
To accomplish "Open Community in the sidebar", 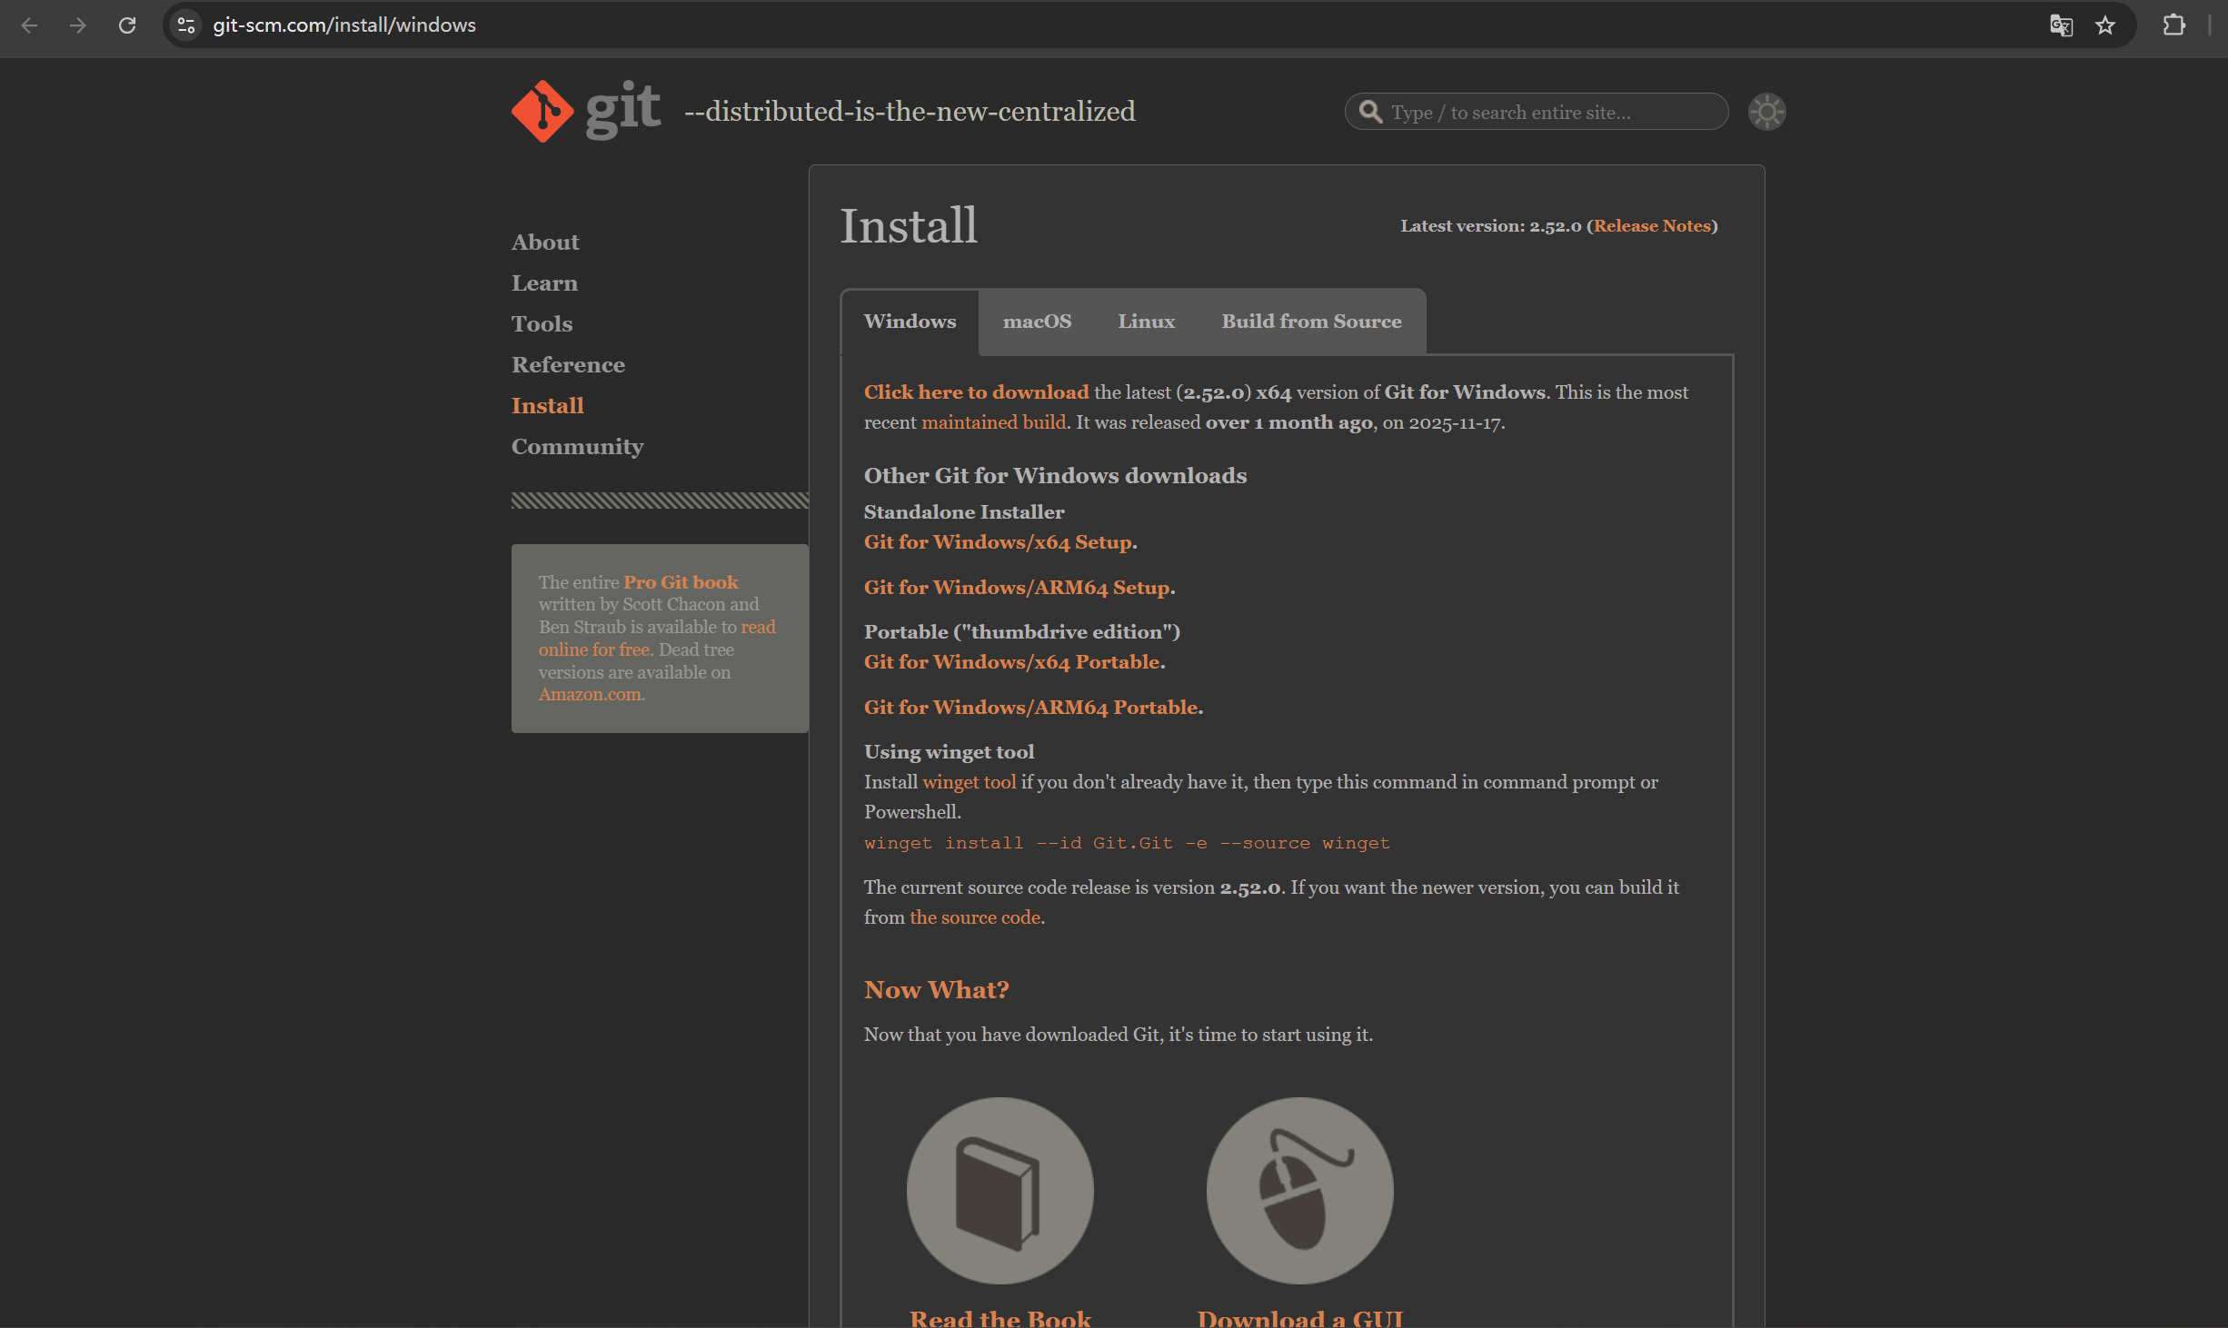I will pyautogui.click(x=577, y=447).
